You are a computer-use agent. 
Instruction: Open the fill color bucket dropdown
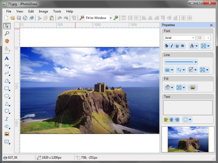click(169, 88)
